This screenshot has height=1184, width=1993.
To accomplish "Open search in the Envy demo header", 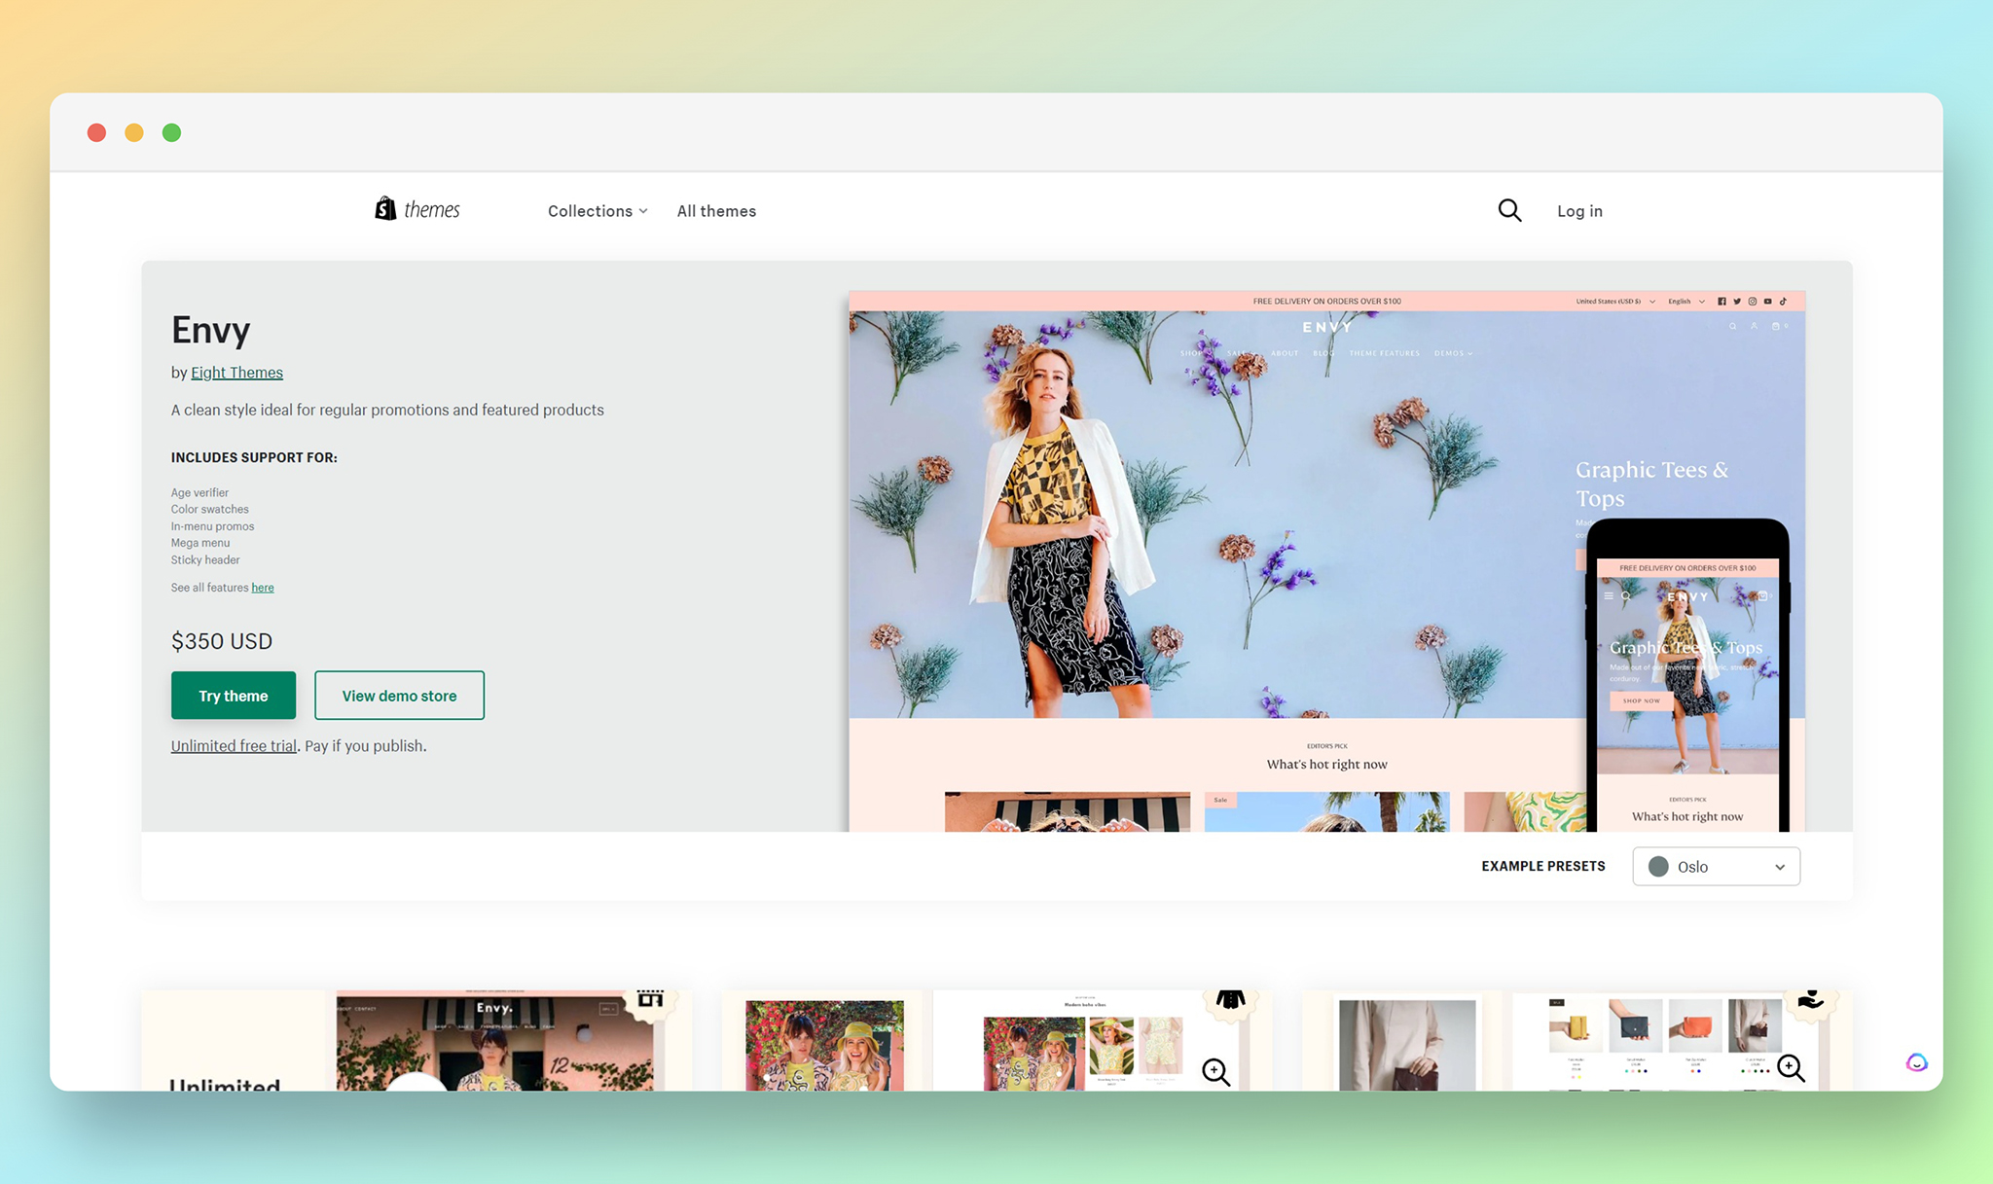I will pos(1733,326).
